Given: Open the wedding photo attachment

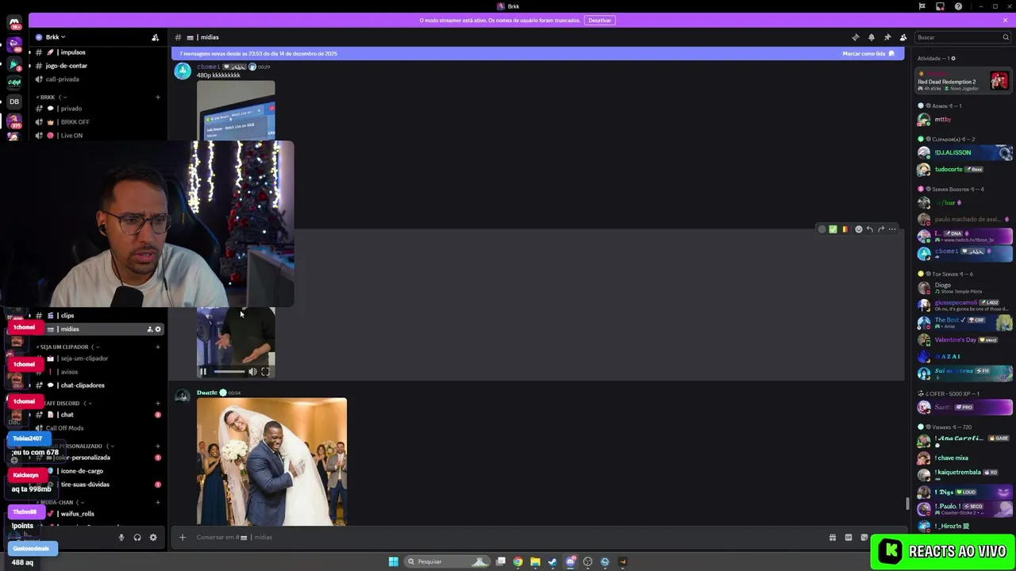Looking at the screenshot, I should 271,462.
